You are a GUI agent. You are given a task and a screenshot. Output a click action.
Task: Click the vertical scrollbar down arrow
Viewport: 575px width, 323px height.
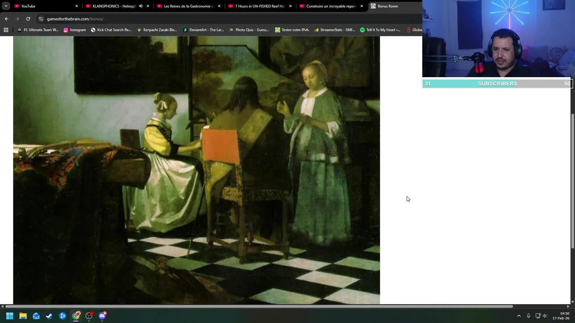573,302
